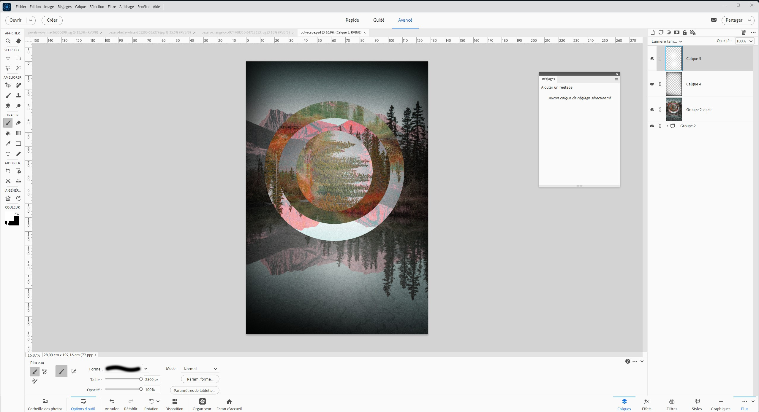Open the layer blend mode dropdown
This screenshot has height=412, width=759.
[x=667, y=42]
